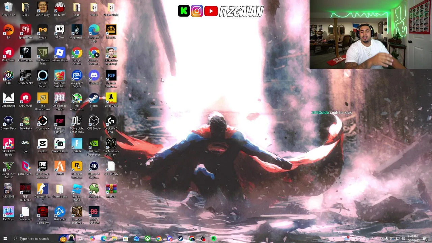The width and height of the screenshot is (432, 243).
Task: Open Logitech G HUB shortcut
Action: point(111,124)
